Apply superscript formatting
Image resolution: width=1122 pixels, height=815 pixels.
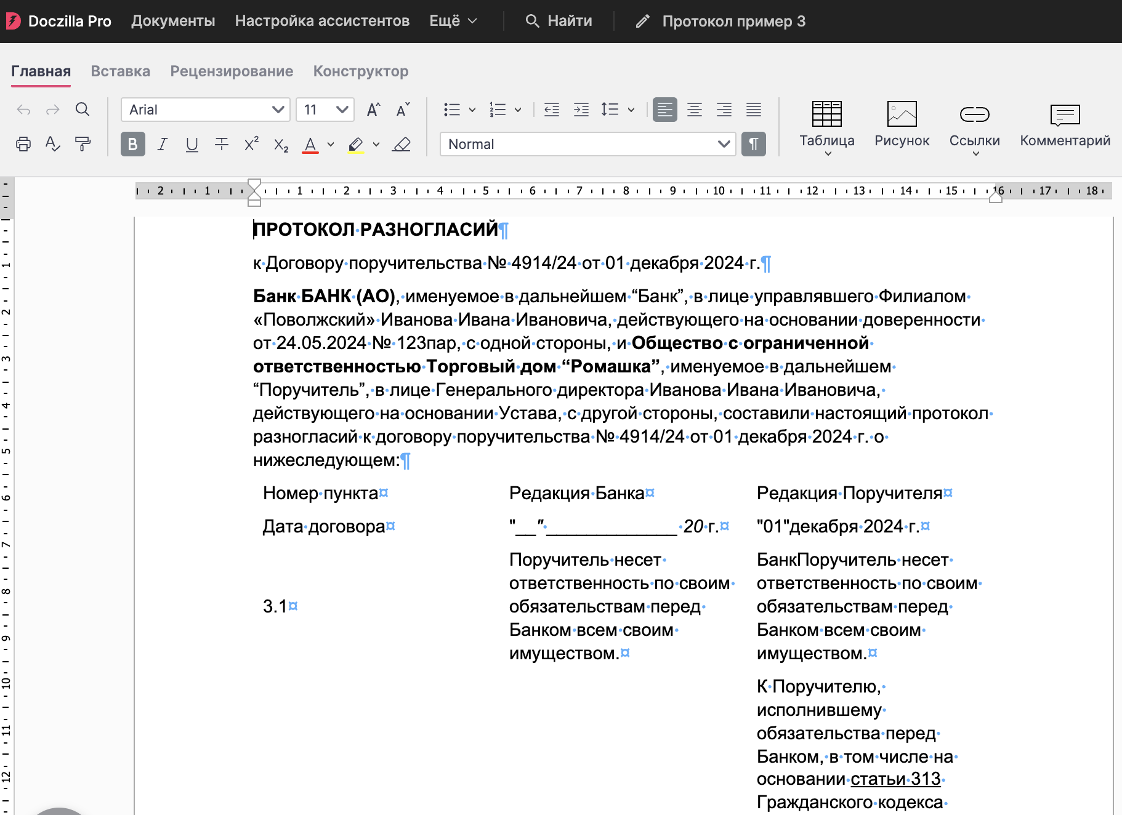pos(251,144)
